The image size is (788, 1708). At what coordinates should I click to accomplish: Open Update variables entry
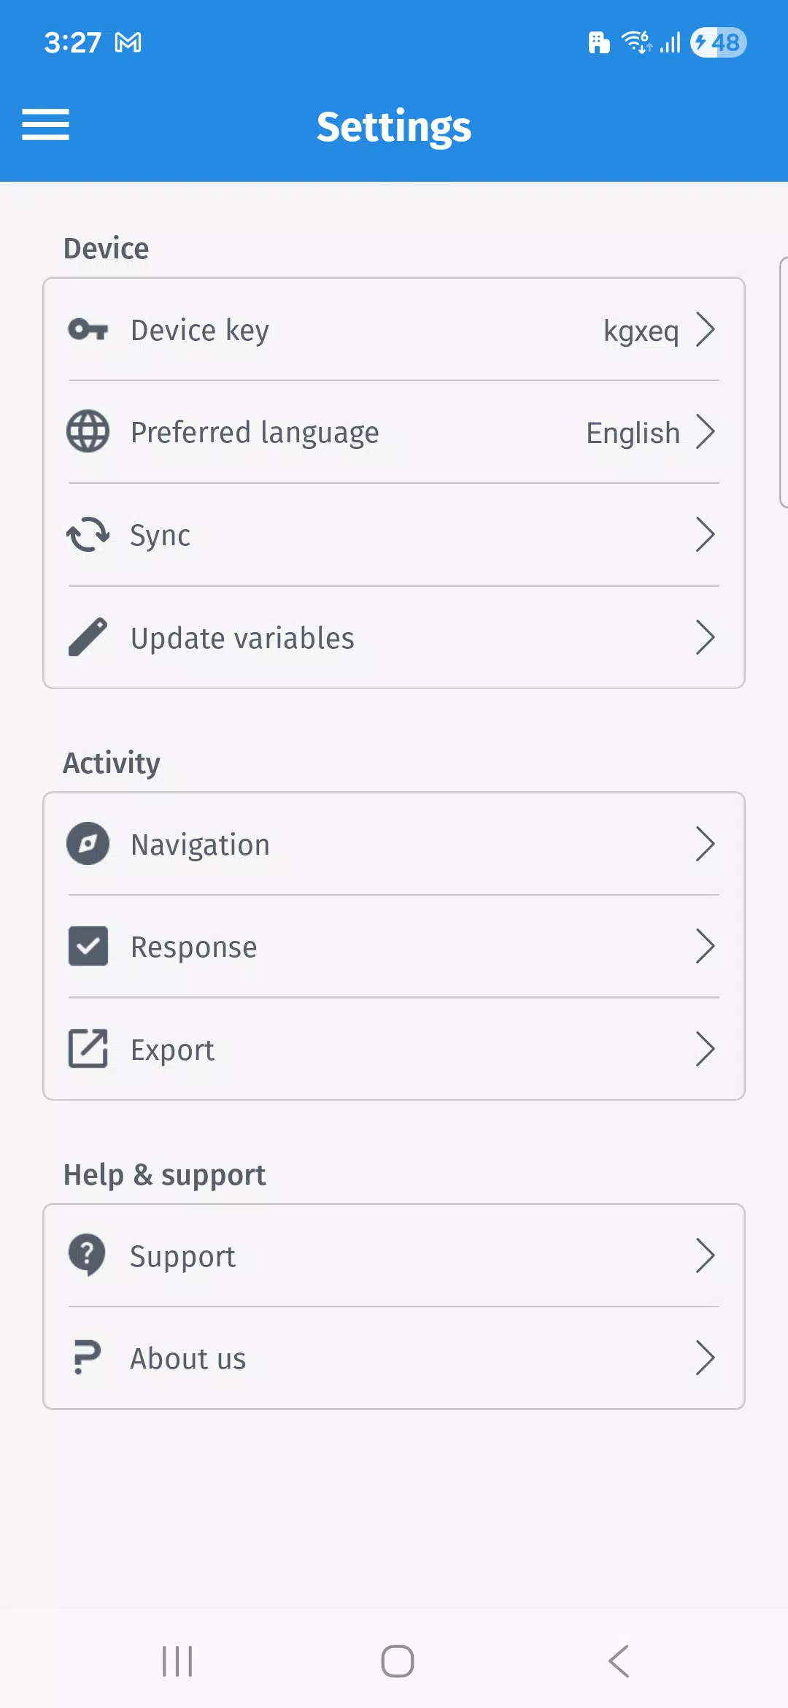pyautogui.click(x=394, y=637)
